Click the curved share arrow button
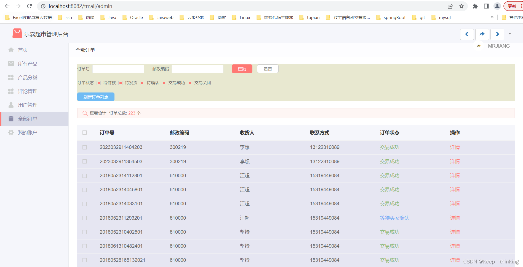The width and height of the screenshot is (523, 267). (482, 34)
